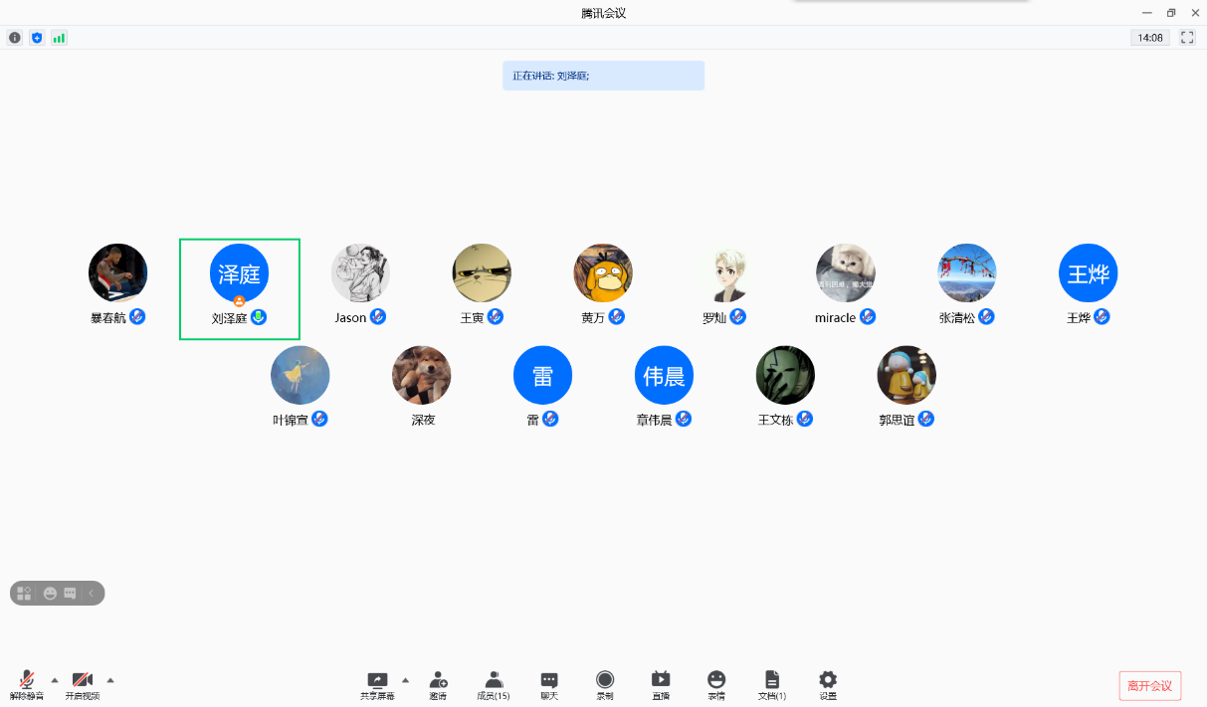1207x707 pixels.
Task: Open the chat (聊天) window
Action: pos(549,684)
